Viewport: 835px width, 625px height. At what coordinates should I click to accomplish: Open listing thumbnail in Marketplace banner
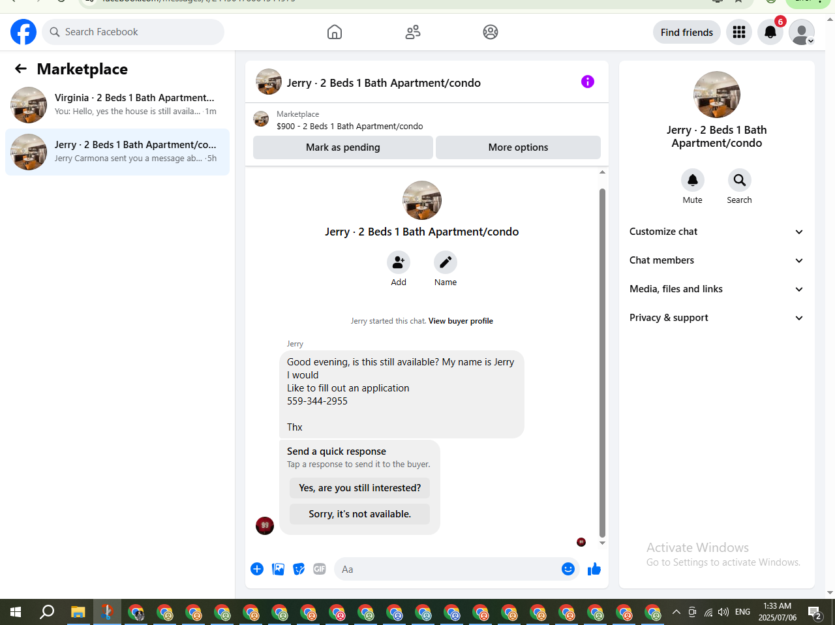[261, 119]
